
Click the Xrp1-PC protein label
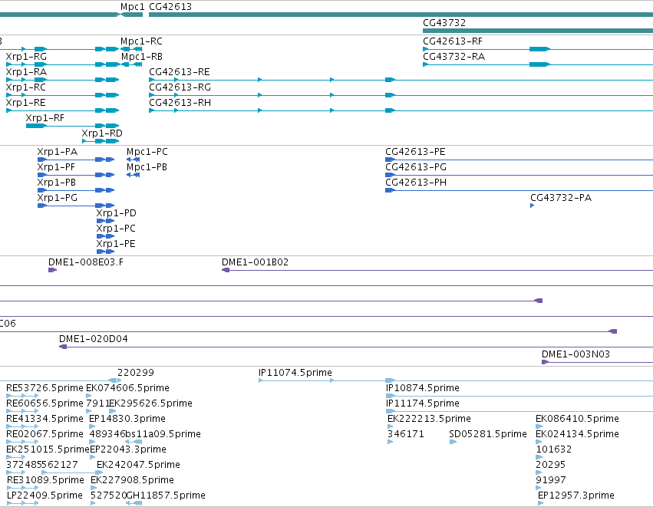116,229
